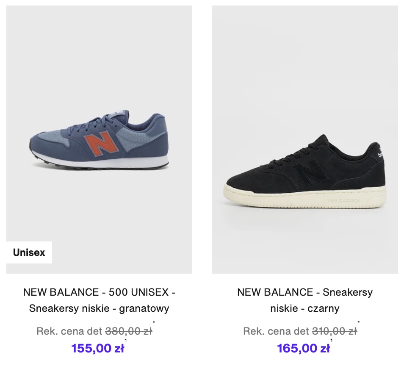Click 'Rek. cena det' under the black sneaker
Image resolution: width=404 pixels, height=366 pixels.
[x=276, y=331]
